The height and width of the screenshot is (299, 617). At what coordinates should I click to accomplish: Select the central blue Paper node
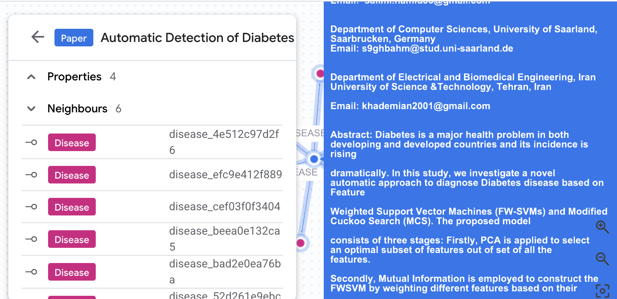coord(314,159)
